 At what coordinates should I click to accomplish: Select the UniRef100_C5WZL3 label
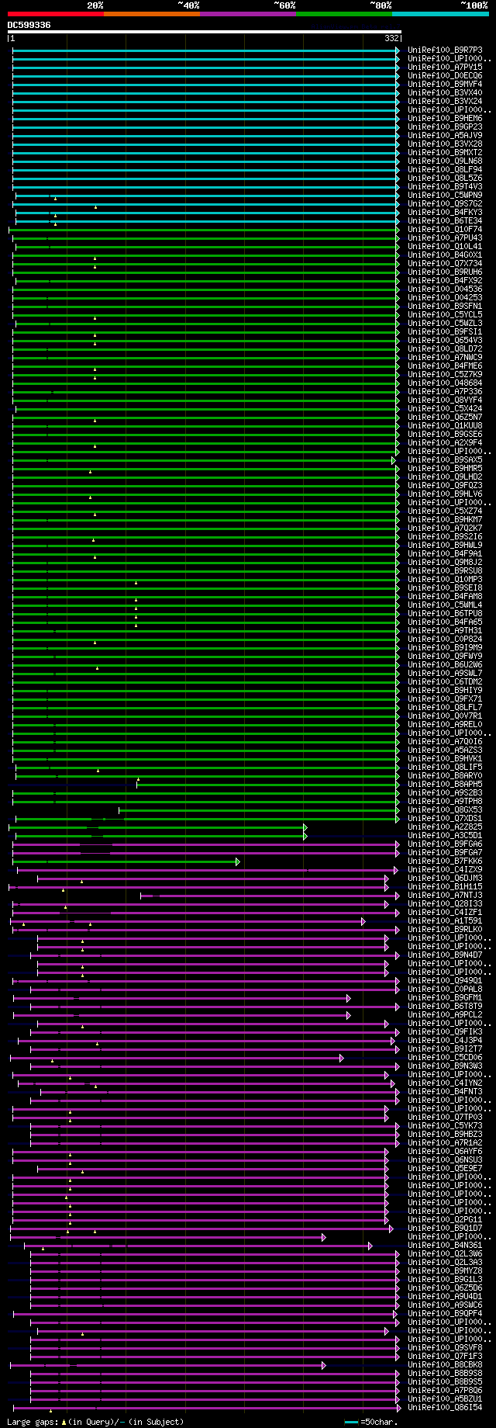pos(446,323)
